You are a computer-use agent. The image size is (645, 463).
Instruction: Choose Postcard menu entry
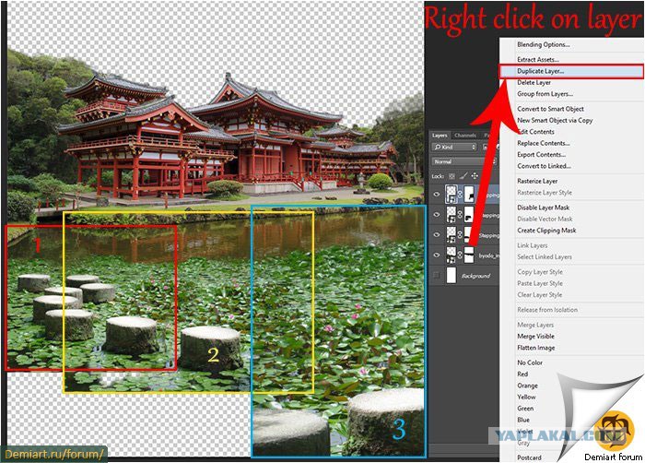click(529, 457)
